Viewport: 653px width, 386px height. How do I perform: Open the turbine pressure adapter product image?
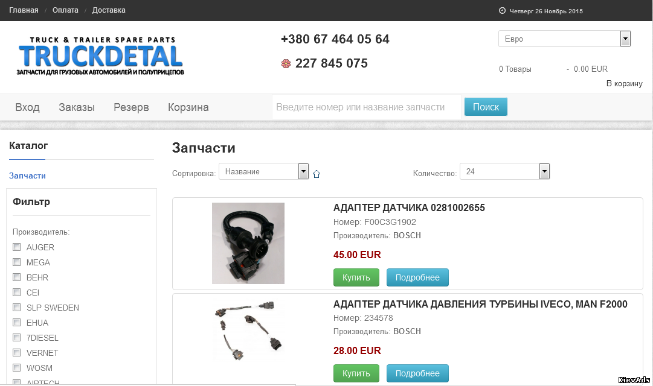(x=248, y=331)
